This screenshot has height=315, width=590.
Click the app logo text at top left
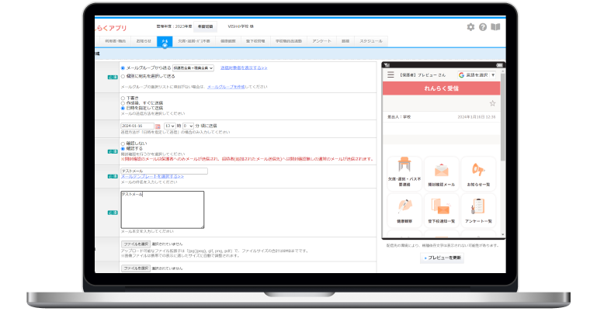111,28
